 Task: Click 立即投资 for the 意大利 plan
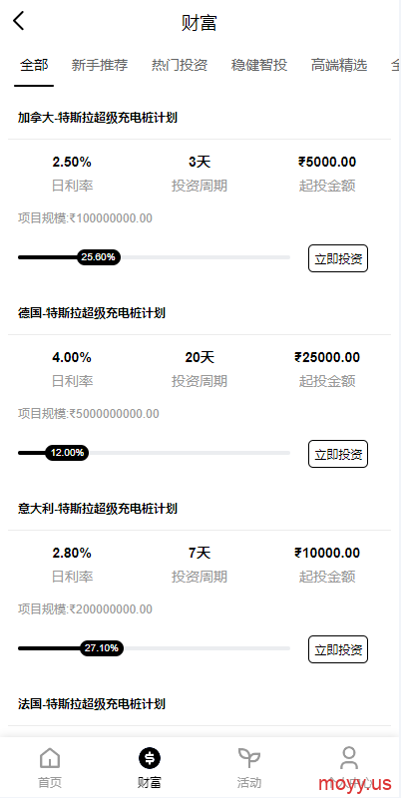(338, 649)
